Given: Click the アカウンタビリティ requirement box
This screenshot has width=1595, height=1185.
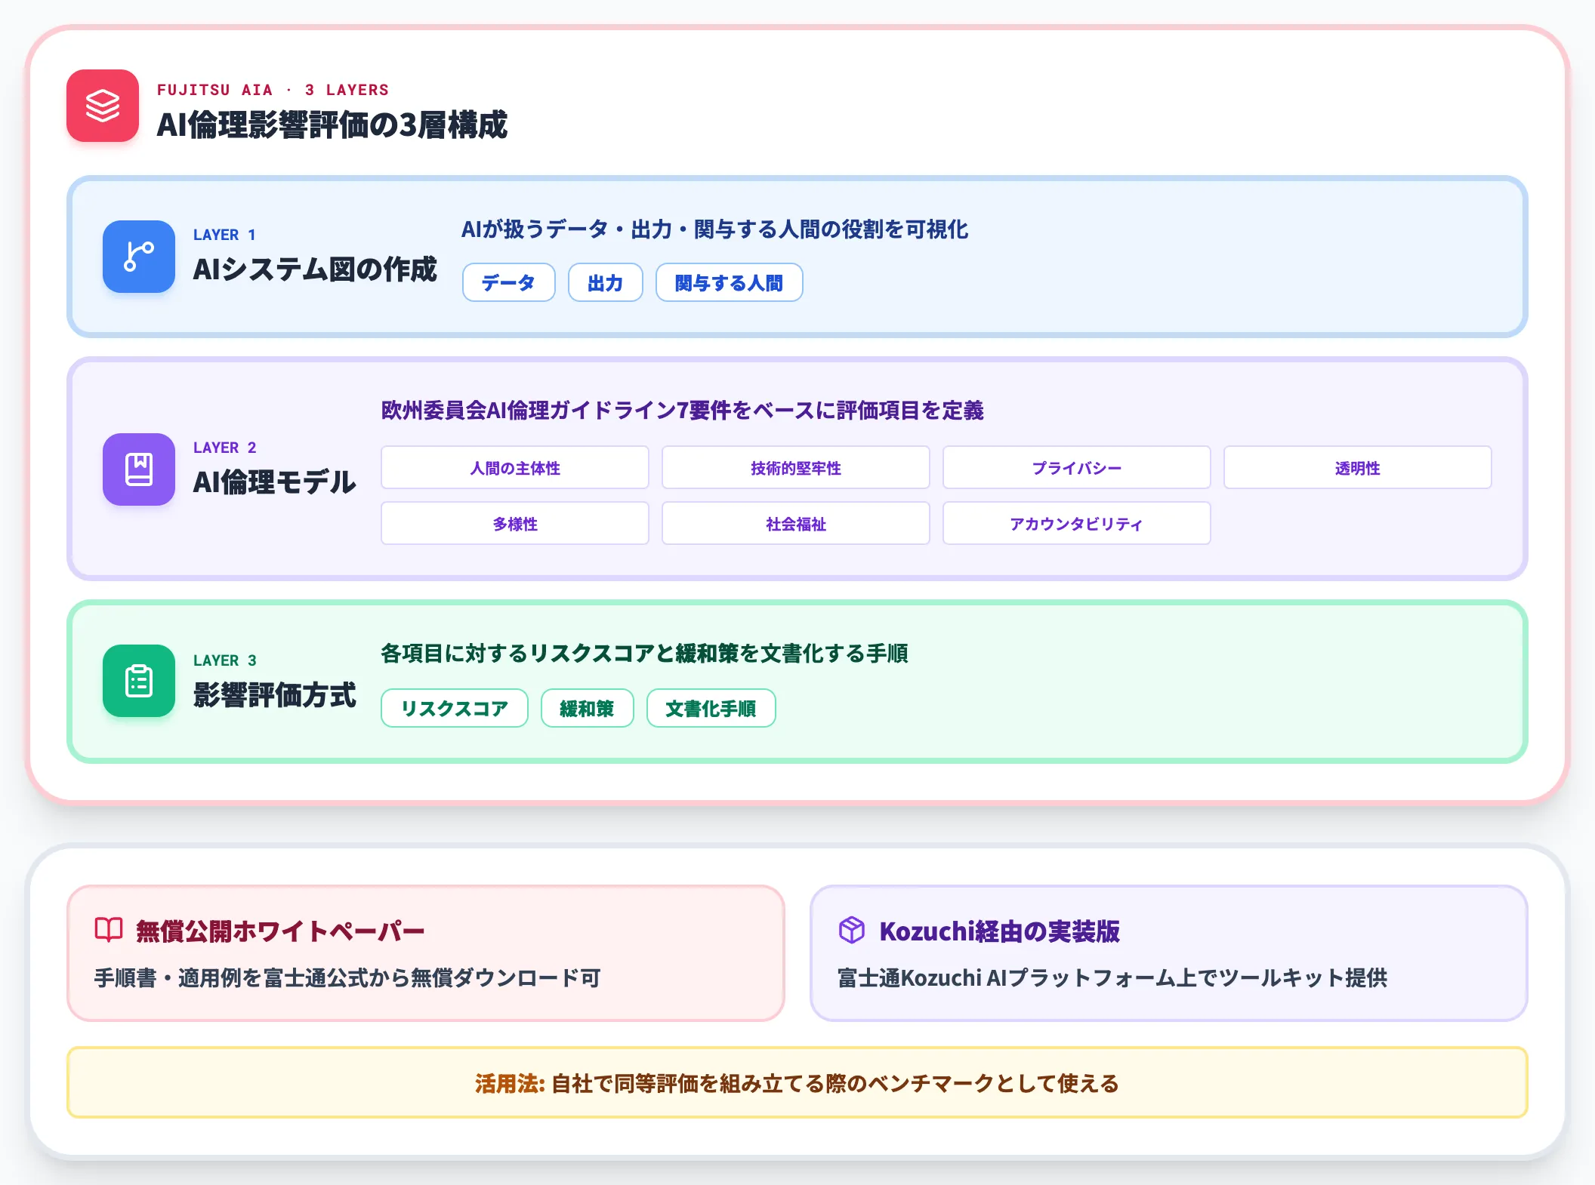Looking at the screenshot, I should pos(1077,524).
